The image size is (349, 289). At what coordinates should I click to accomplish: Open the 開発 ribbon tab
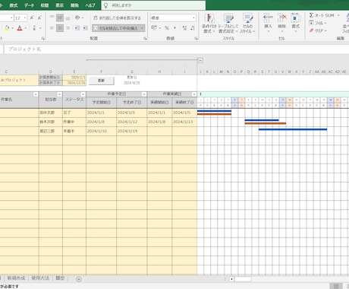(74, 5)
